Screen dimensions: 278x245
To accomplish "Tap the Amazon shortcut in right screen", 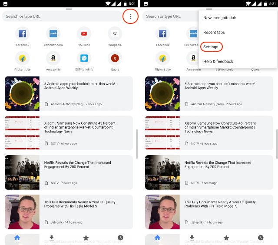I will tap(192, 58).
